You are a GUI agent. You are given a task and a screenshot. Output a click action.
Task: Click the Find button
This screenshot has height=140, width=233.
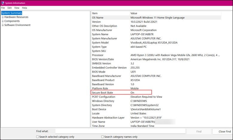click(199, 132)
